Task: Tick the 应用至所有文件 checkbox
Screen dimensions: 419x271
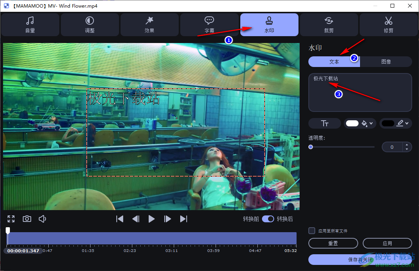Action: (x=311, y=231)
